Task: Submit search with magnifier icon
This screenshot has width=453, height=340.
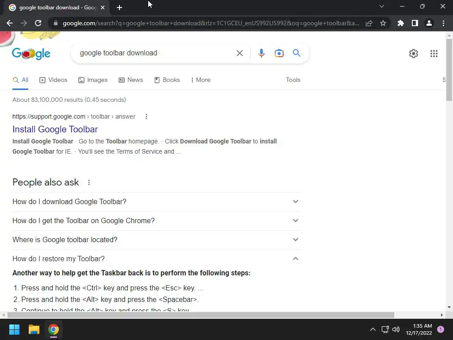Action: coord(296,53)
